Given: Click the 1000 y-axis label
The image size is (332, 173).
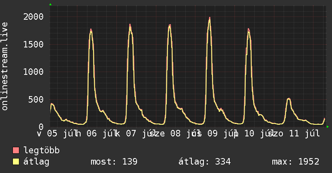Looking at the screenshot, I should (33, 72).
